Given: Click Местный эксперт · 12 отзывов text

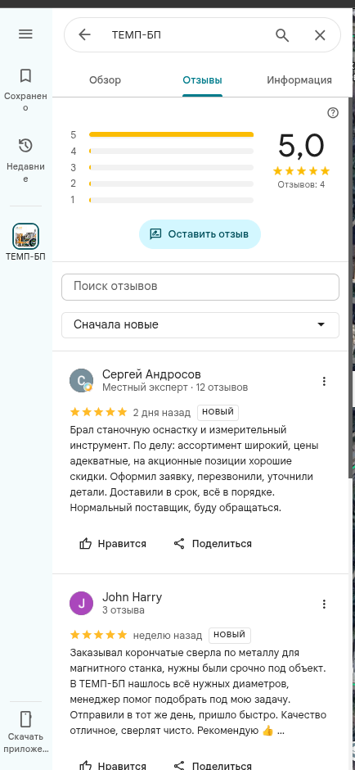Looking at the screenshot, I should [x=175, y=387].
